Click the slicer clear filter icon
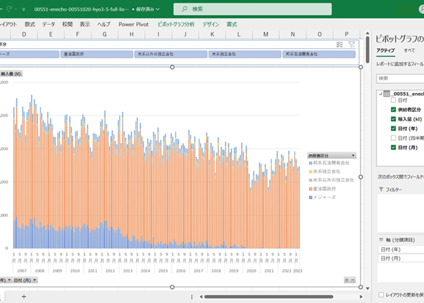This screenshot has width=424, height=303. [351, 45]
